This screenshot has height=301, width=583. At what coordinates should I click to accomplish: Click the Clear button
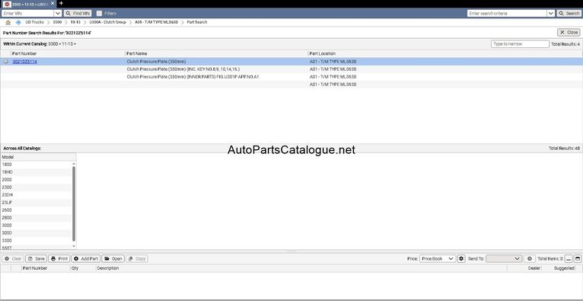pos(14,258)
